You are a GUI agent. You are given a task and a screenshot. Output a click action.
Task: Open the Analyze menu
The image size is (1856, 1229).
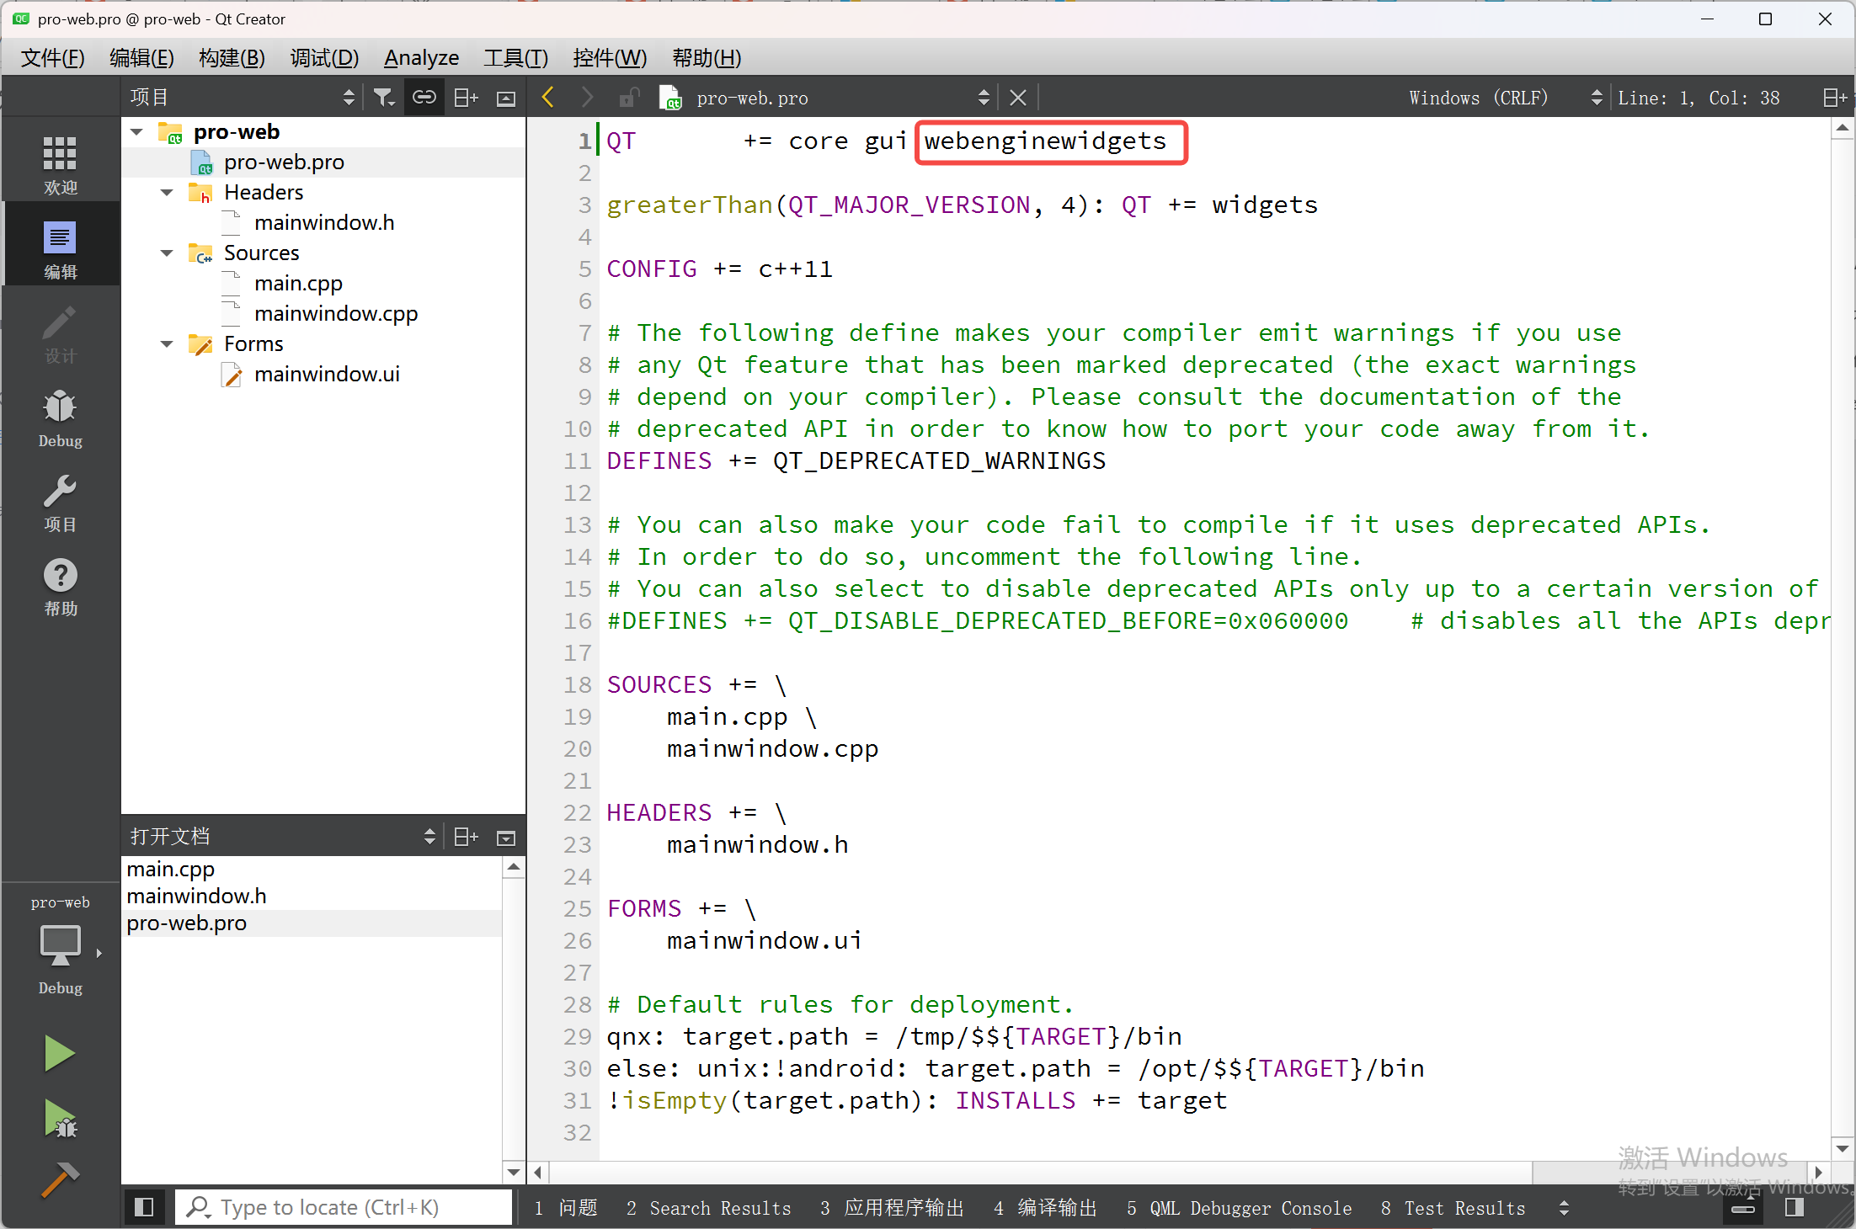(421, 58)
